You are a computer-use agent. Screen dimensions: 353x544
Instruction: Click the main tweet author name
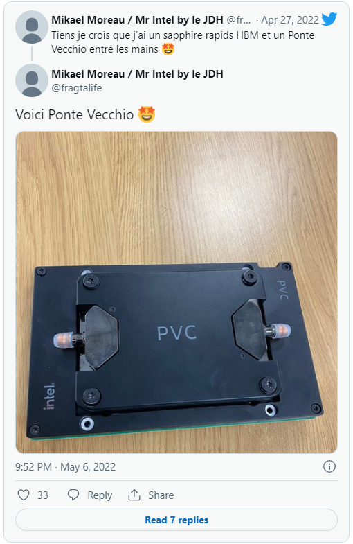tap(137, 74)
